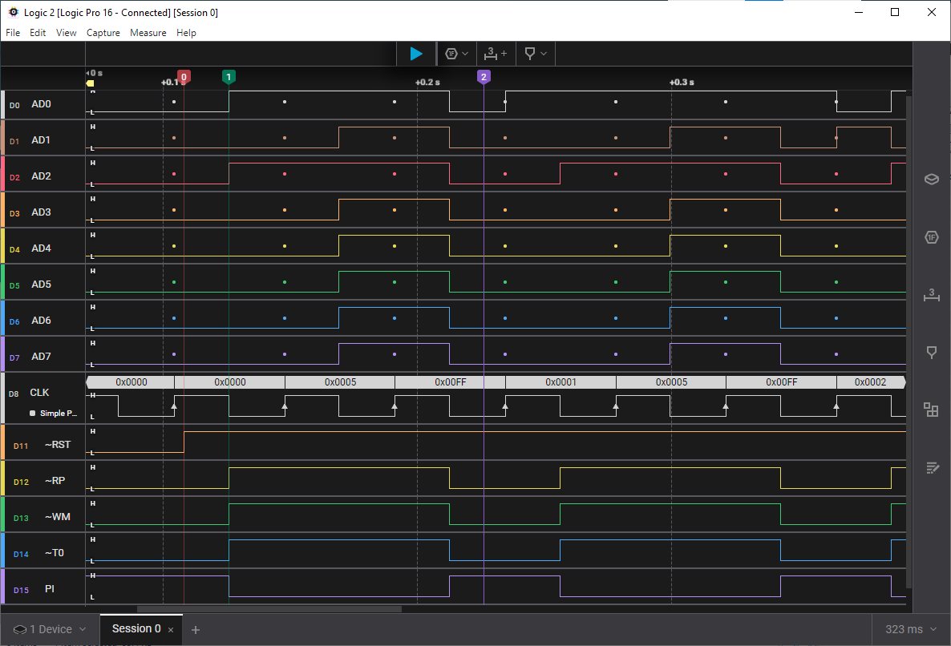The width and height of the screenshot is (951, 646).
Task: Open the Measure menu
Action: [x=148, y=33]
